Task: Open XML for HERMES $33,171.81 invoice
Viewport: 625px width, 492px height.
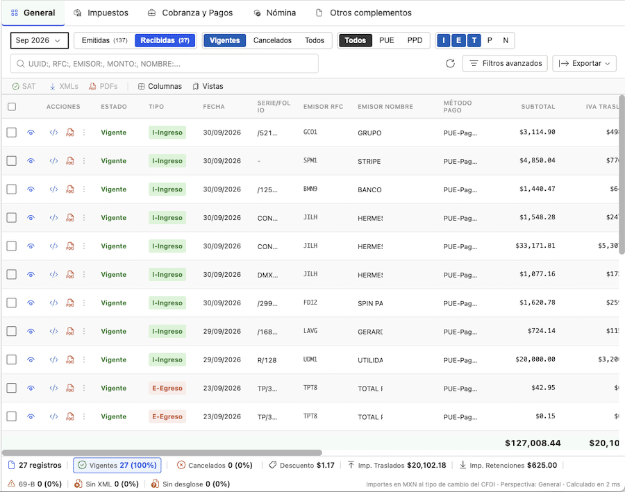Action: tap(53, 246)
